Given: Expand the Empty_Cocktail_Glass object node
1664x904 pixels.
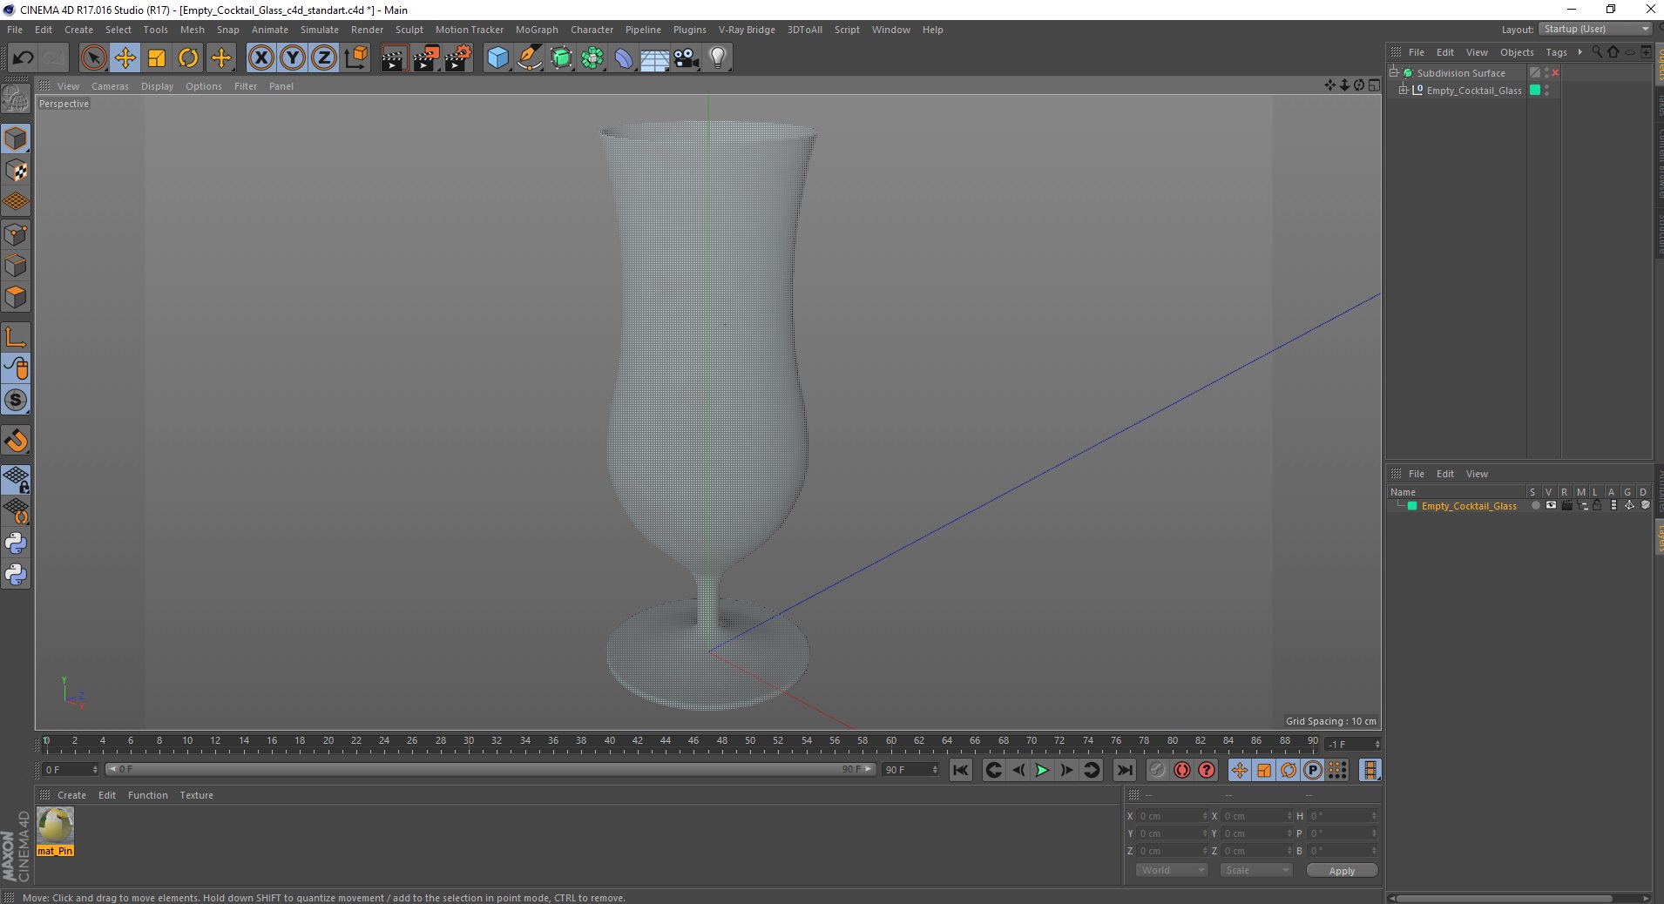Looking at the screenshot, I should (1404, 90).
